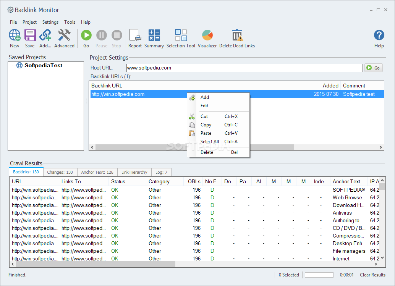Sort crawl results by Status column

tap(127, 181)
